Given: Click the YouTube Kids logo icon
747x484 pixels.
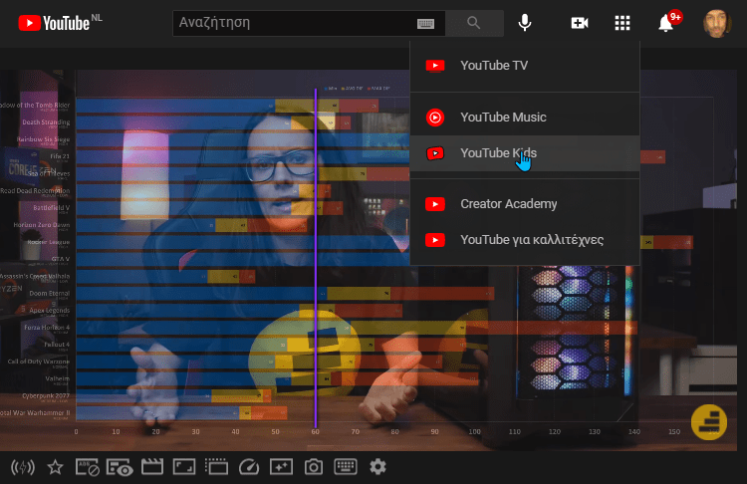Looking at the screenshot, I should (435, 153).
